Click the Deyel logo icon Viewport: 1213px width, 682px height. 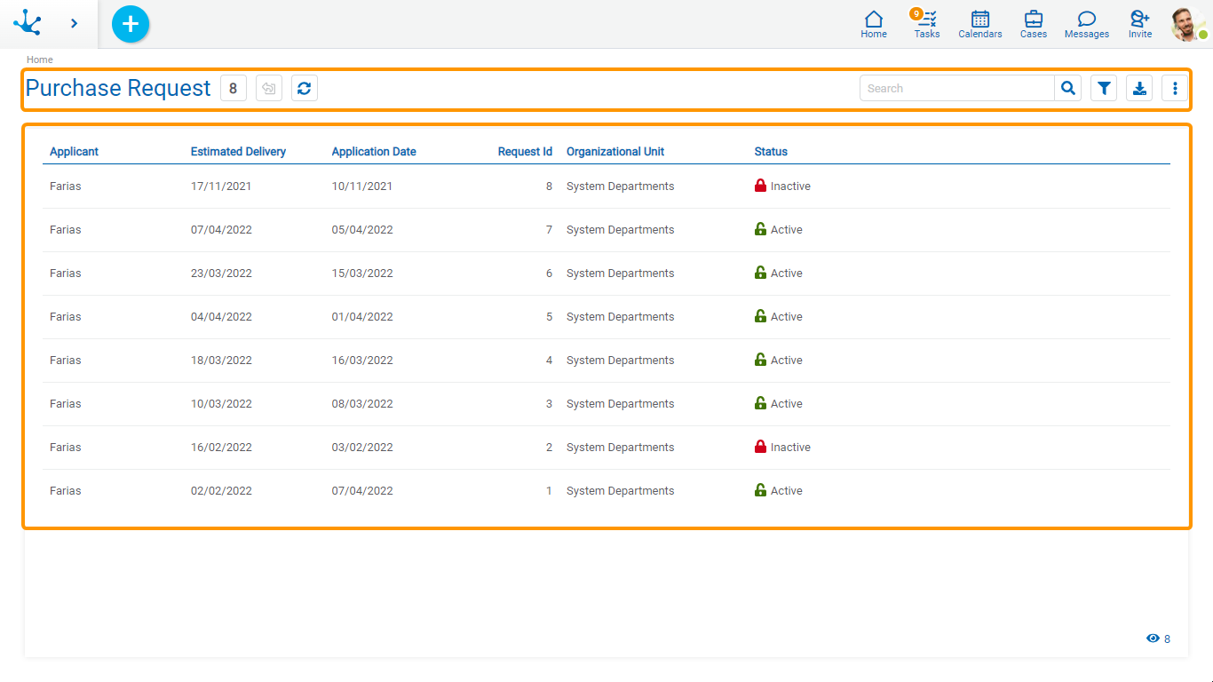click(x=28, y=23)
